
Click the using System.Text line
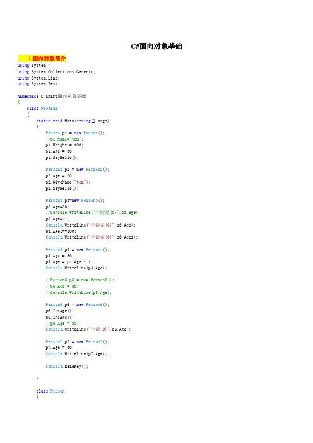point(38,84)
